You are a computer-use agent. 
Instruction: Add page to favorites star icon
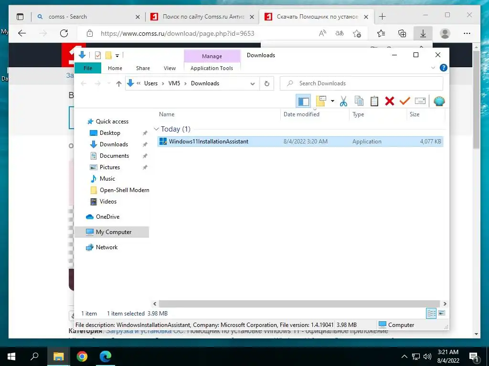357,33
